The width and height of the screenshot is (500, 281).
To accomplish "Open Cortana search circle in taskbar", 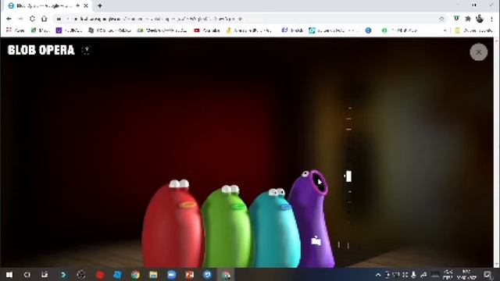I will pyautogui.click(x=27, y=275).
